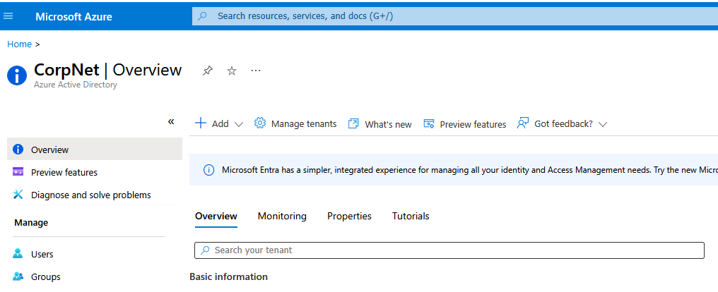Screen dimensions: 718x292
Task: Go to Home breadcrumb
Action: pos(19,44)
